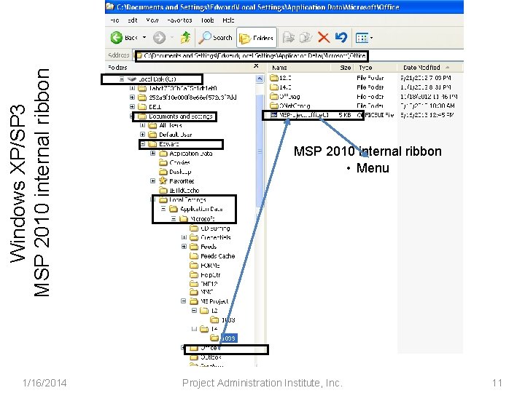
Task: Collapse the MS Project folder node
Action: coord(184,301)
